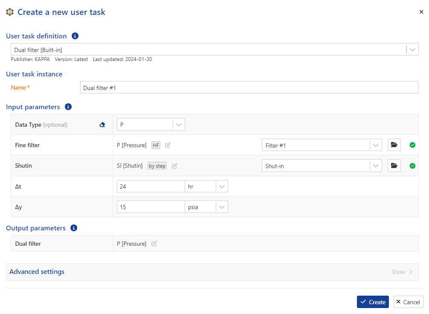
Task: Edit the SI [Shutin] input pencil icon
Action: point(174,166)
